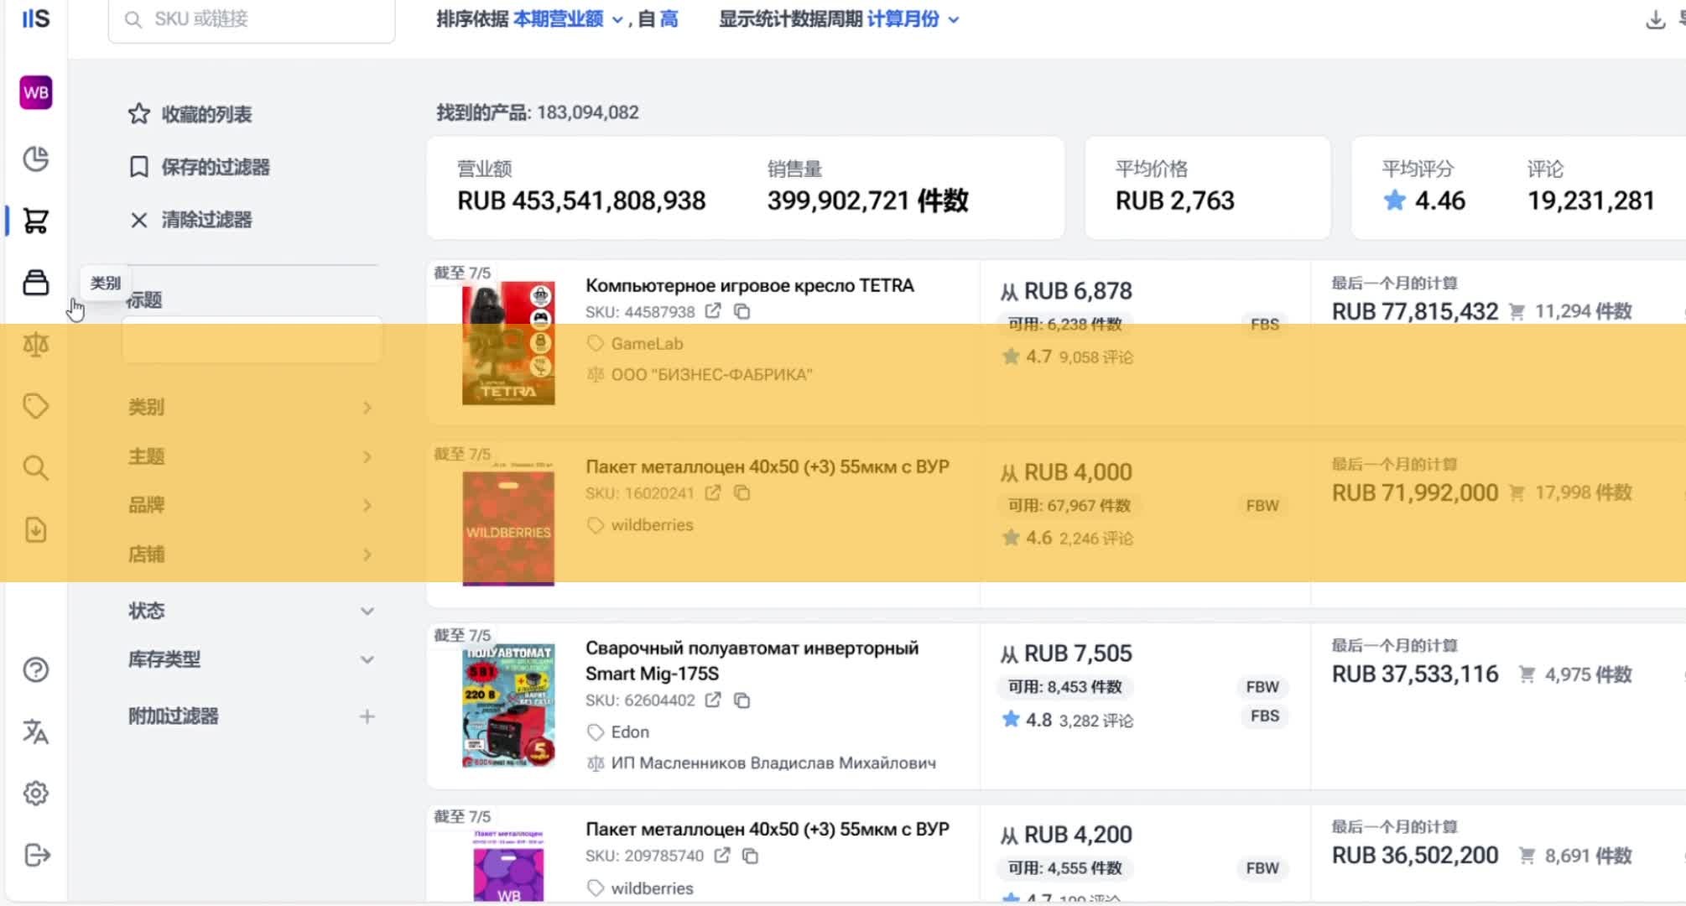Open the magnifier search icon in sidebar
This screenshot has width=1686, height=906.
click(x=35, y=467)
